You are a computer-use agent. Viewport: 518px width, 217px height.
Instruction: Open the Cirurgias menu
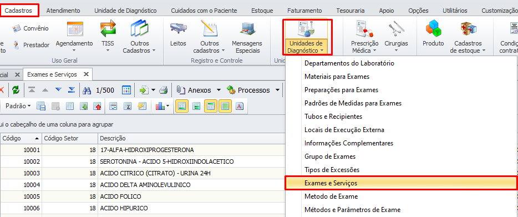[x=396, y=37]
